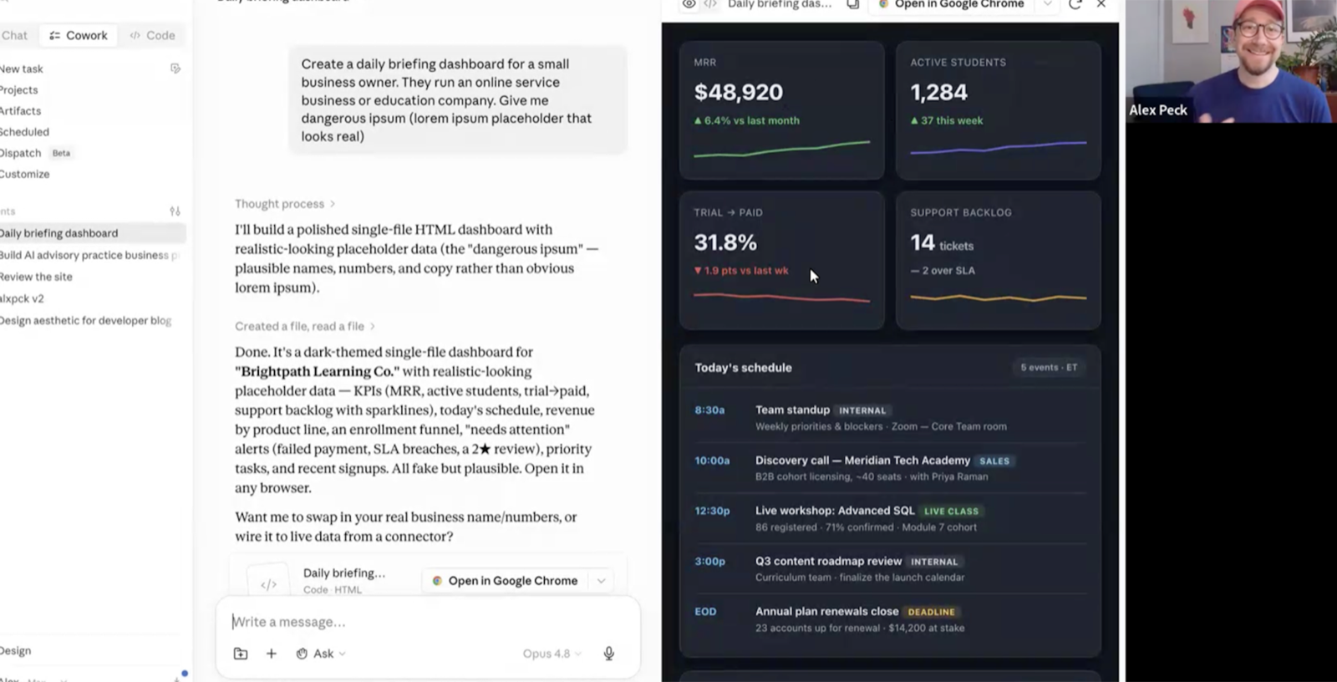
Task: Click the 'Daily briefing...' file name on the card
Action: point(344,573)
